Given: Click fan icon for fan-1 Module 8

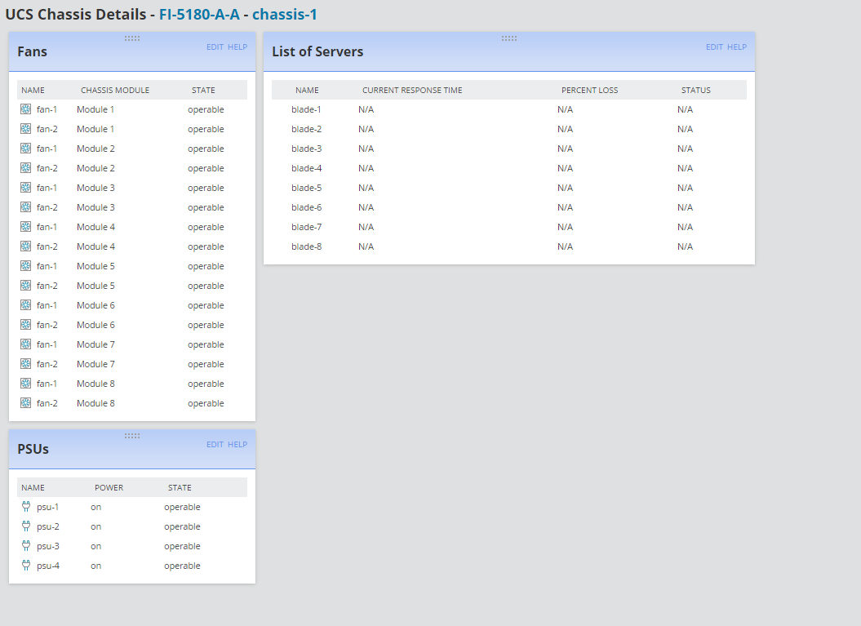Looking at the screenshot, I should (x=26, y=384).
